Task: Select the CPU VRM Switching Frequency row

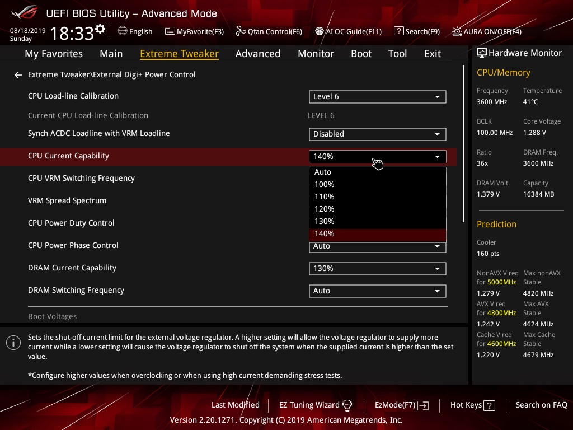Action: (81, 179)
